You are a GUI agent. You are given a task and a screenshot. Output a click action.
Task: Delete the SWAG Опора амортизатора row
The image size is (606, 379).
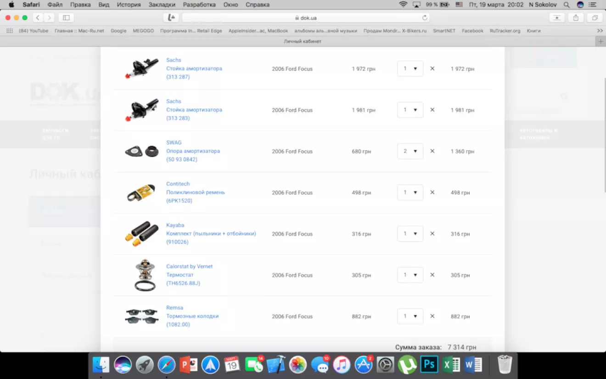(432, 151)
